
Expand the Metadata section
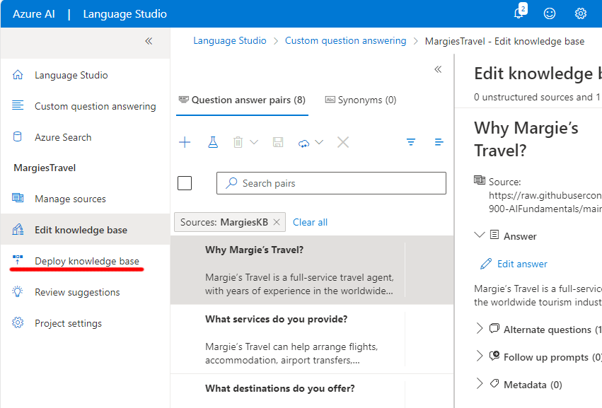pos(480,383)
